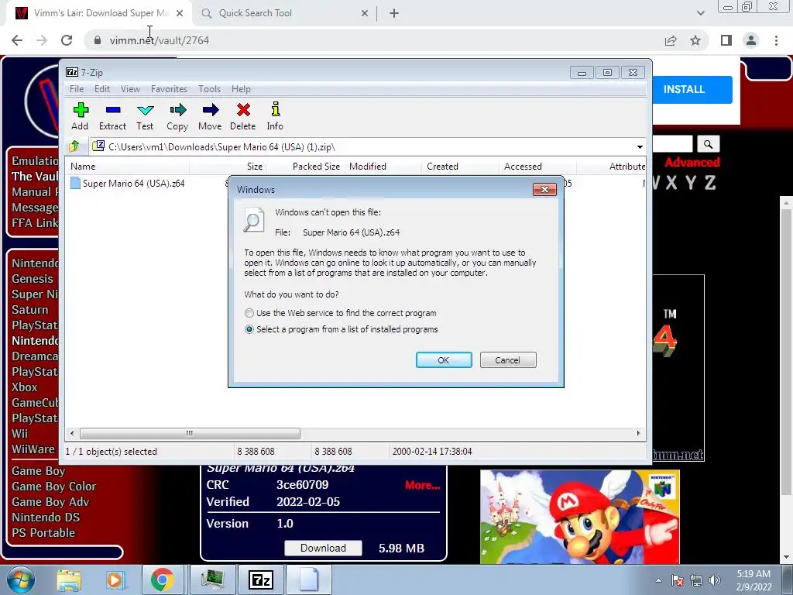Switch to Chrome on the taskbar
Viewport: 793px width, 595px height.
pos(161,580)
